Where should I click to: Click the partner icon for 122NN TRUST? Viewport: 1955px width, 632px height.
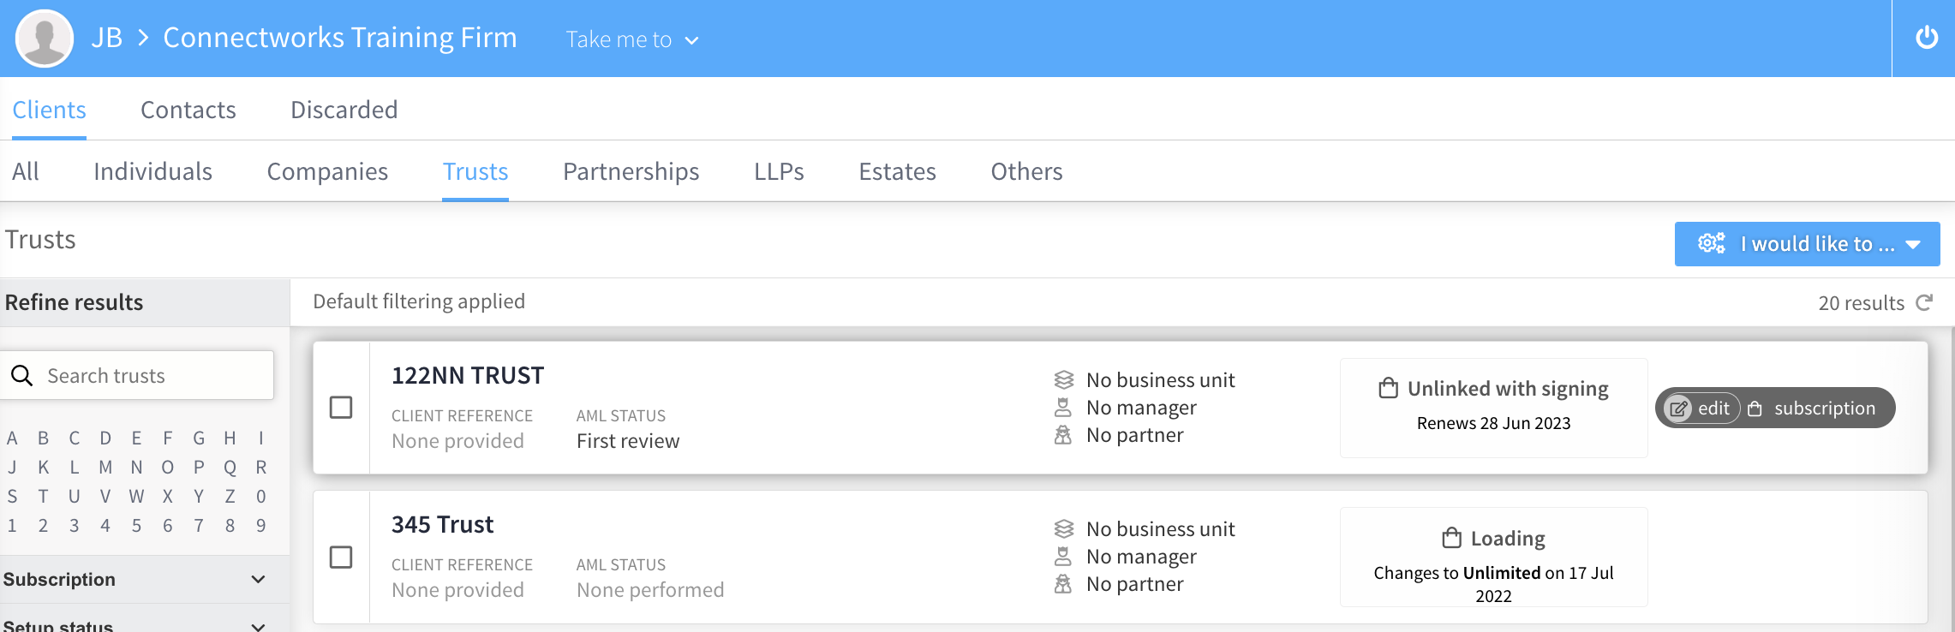click(1063, 435)
